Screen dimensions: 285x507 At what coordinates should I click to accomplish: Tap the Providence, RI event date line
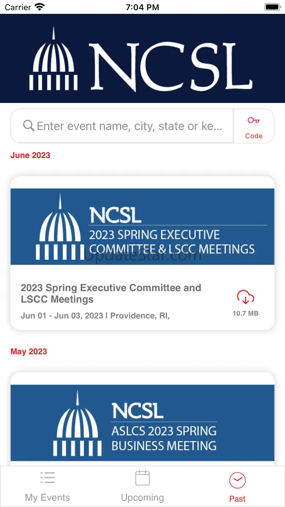tap(95, 316)
